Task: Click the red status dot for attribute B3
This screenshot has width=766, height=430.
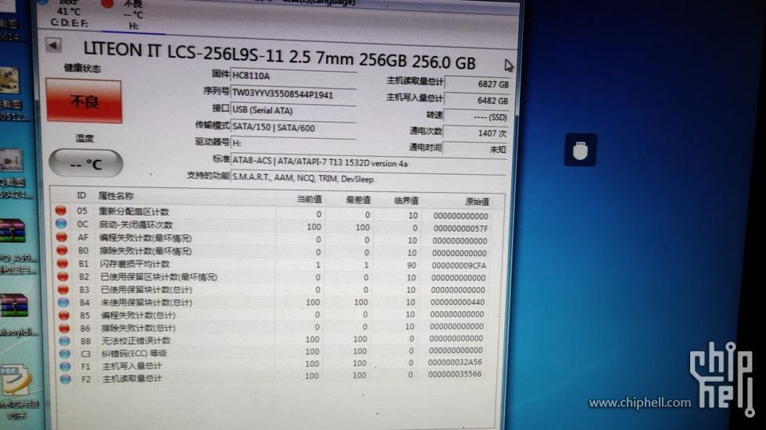Action: (x=63, y=289)
